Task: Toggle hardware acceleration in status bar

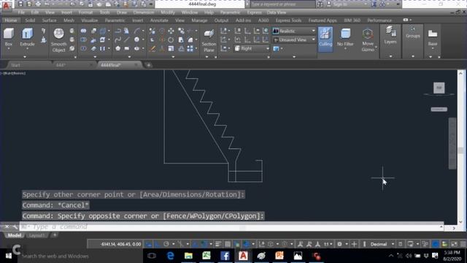Action: point(436,244)
